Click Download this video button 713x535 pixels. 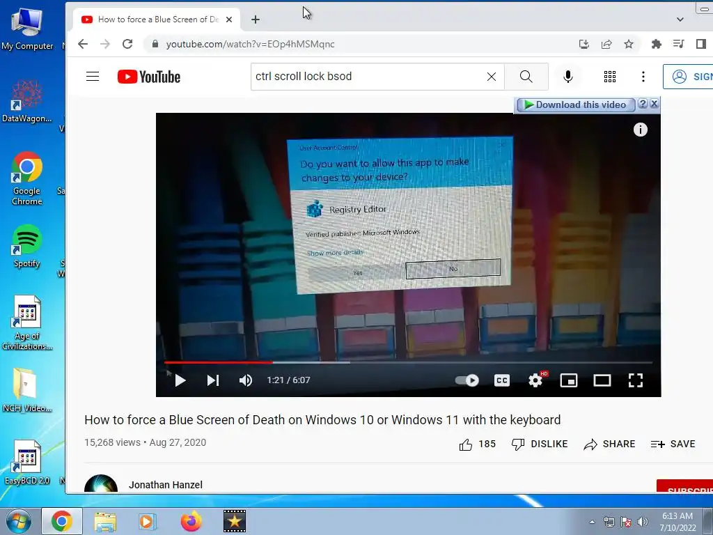pos(575,104)
